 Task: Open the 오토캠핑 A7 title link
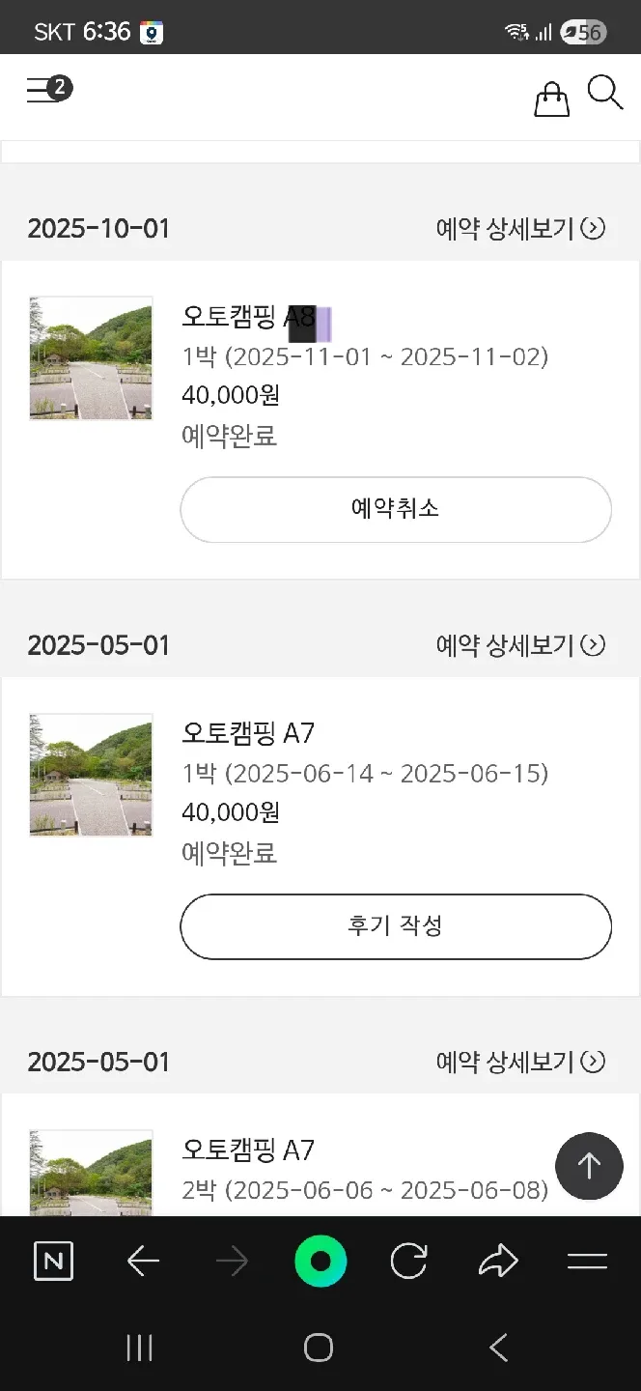point(248,733)
